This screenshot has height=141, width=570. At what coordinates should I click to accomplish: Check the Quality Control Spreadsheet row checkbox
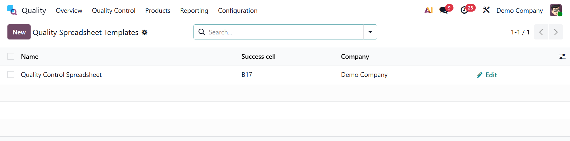[x=11, y=75]
